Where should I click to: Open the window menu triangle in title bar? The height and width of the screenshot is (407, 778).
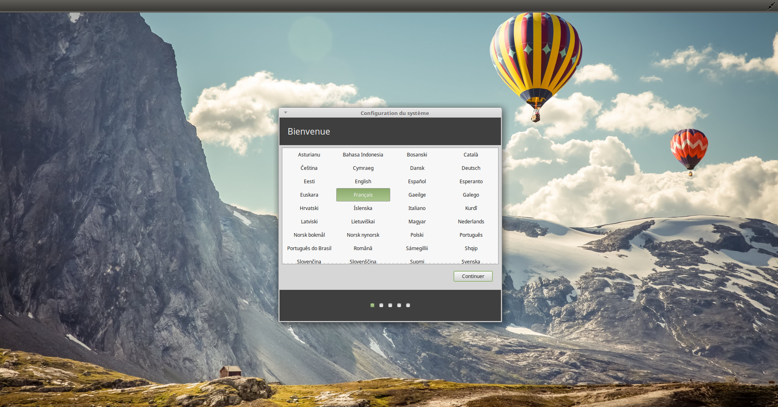pyautogui.click(x=286, y=113)
